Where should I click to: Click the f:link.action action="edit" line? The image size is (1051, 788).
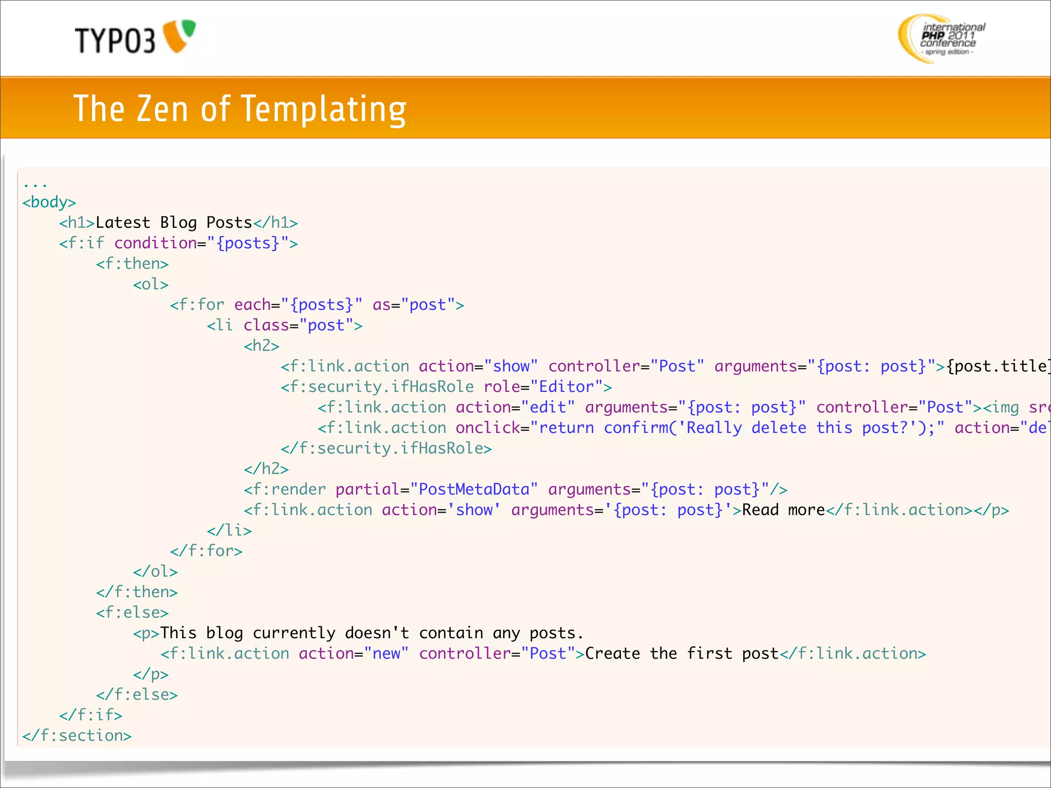click(x=684, y=407)
